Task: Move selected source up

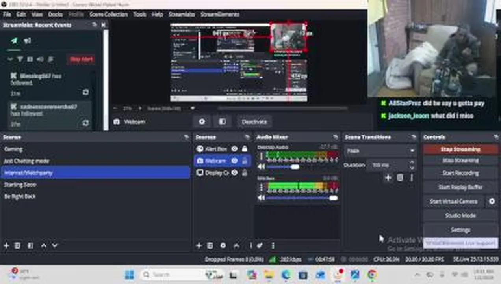Action: (236, 245)
